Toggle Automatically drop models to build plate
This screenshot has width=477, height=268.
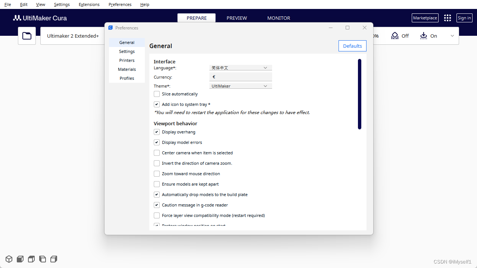coord(157,195)
